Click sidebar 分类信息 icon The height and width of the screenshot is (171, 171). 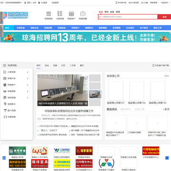click(x=5, y=72)
